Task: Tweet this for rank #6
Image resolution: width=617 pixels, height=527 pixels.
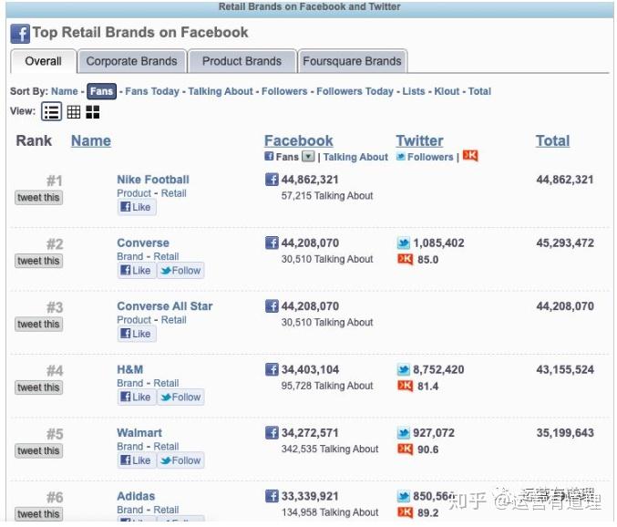Action: point(38,514)
